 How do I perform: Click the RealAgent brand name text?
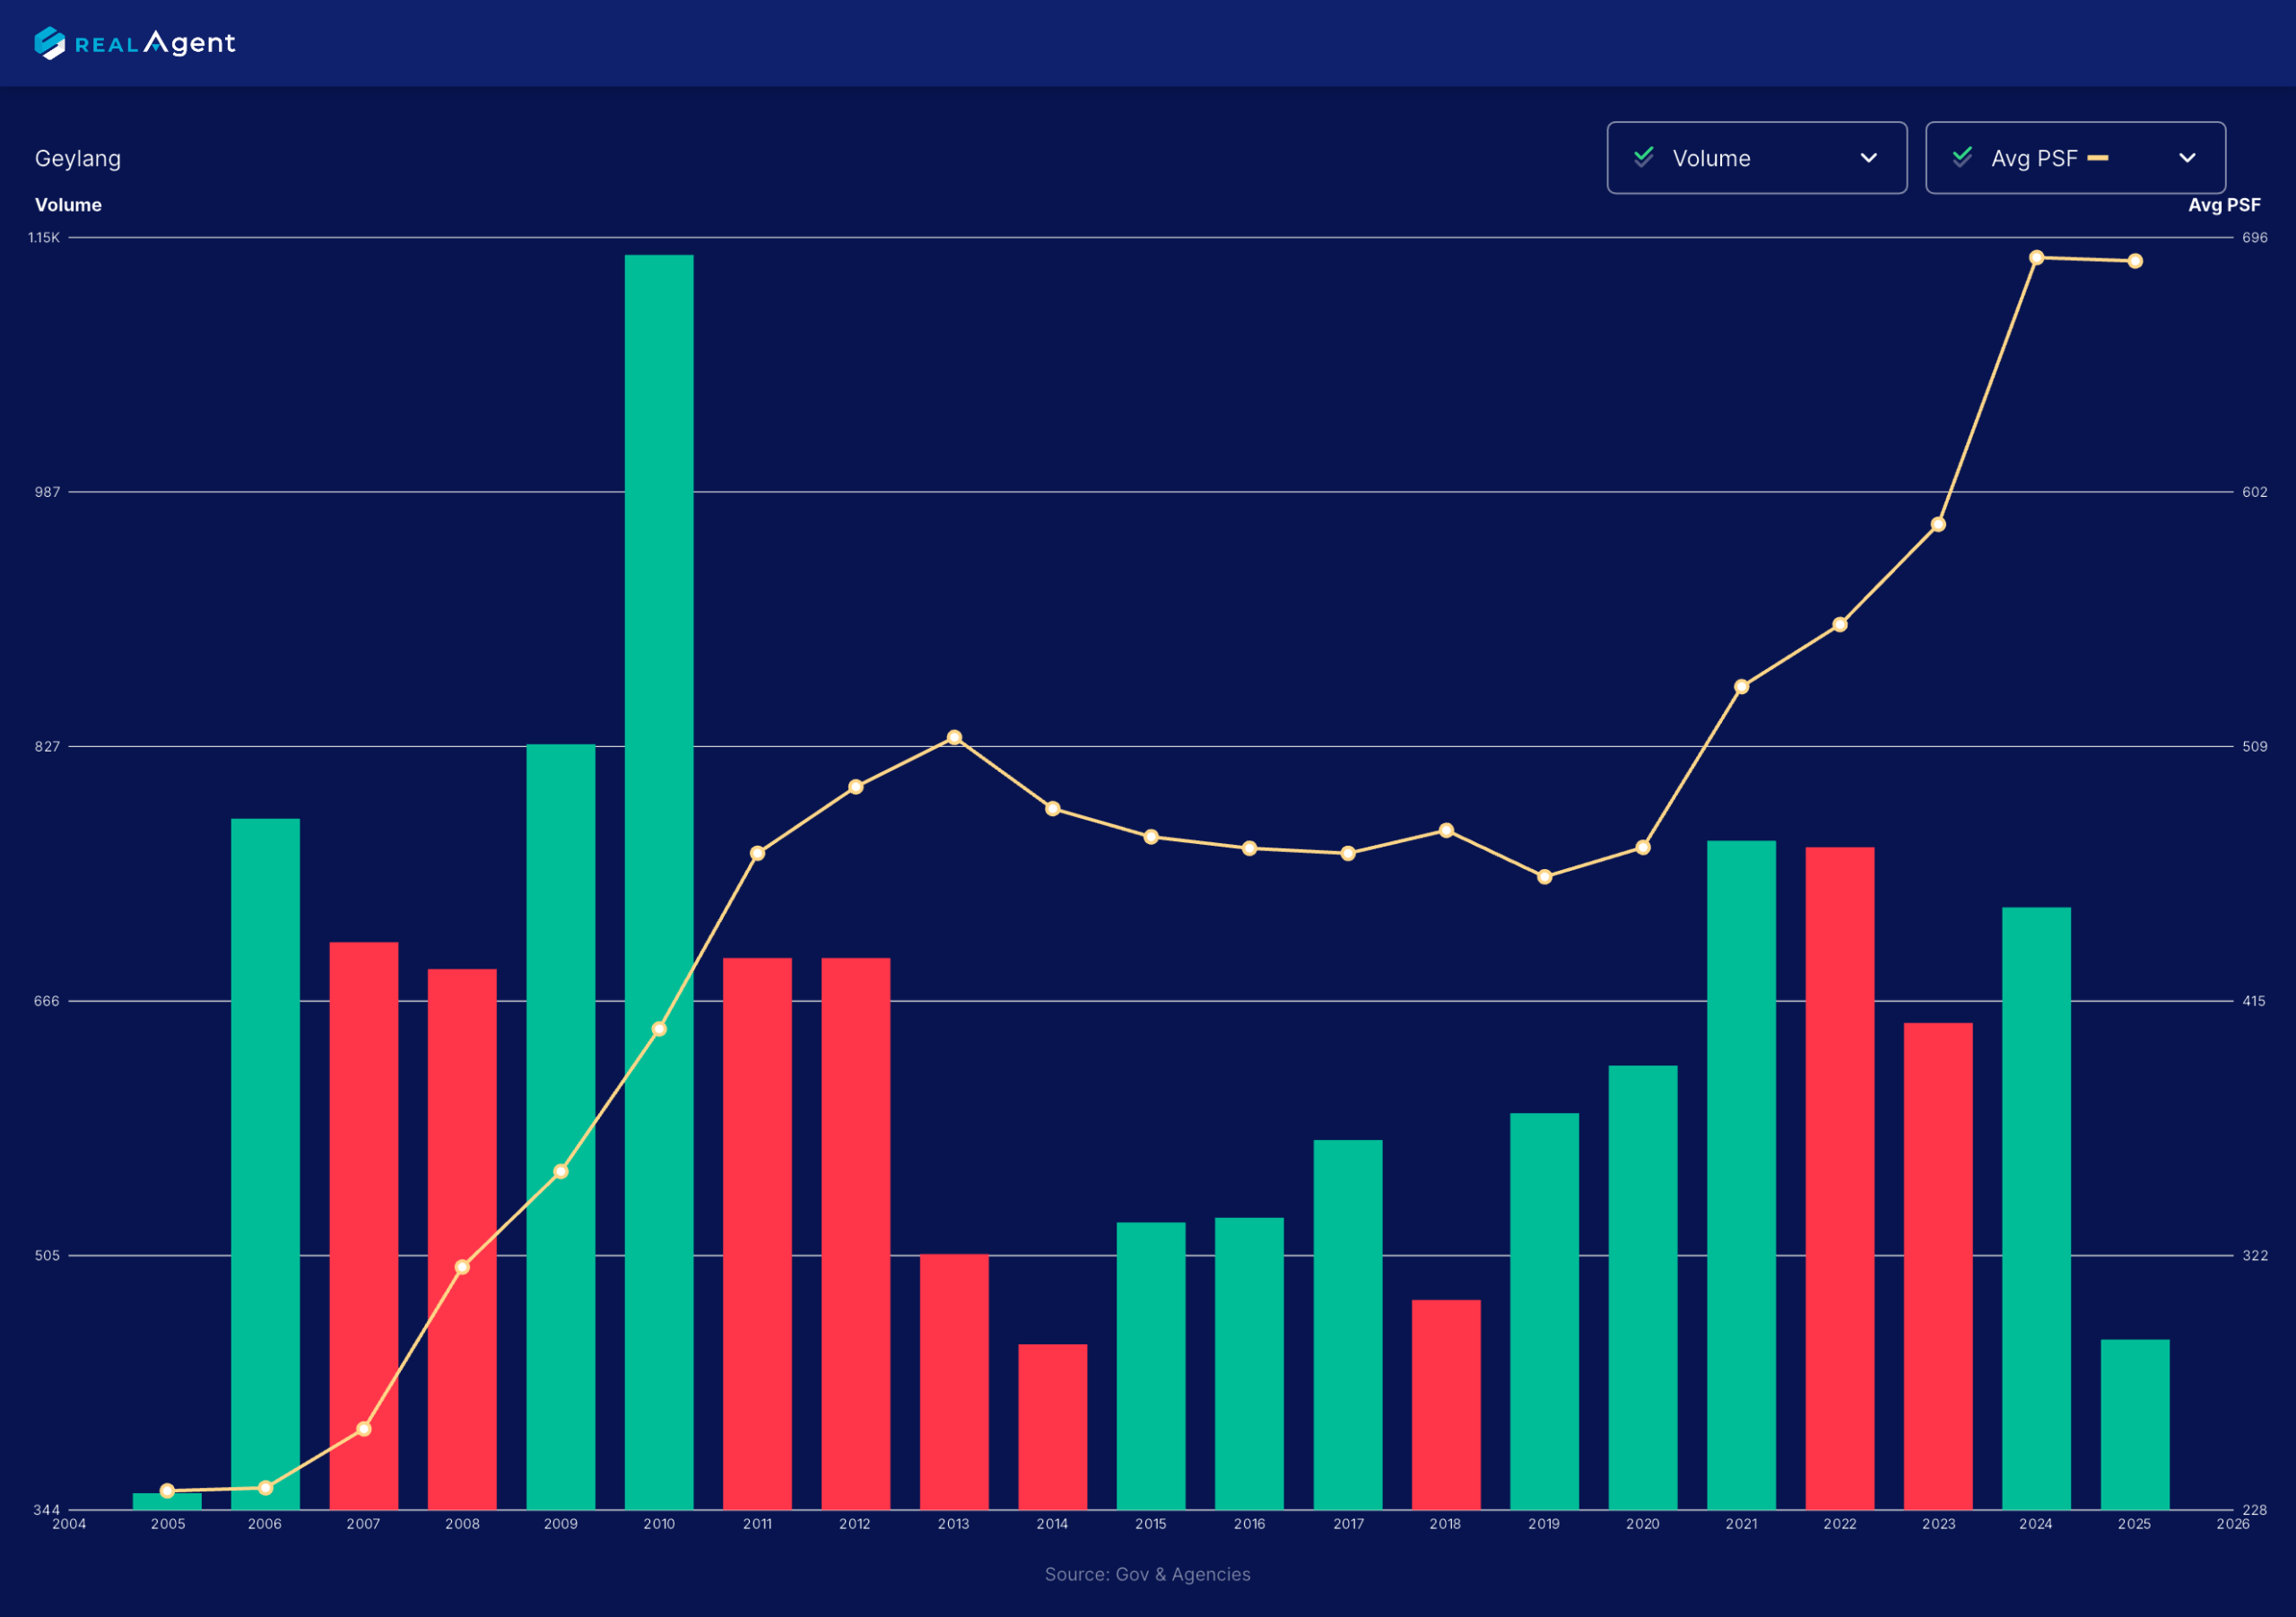pos(156,44)
